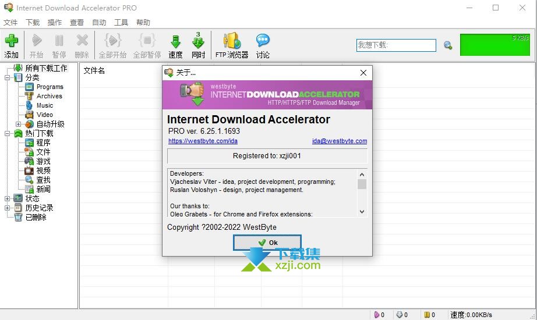Open the 查看 menu
The height and width of the screenshot is (320, 537).
click(77, 23)
